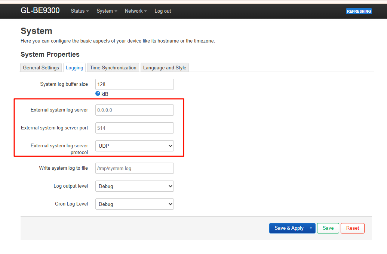Open the Save & Apply dropdown arrow
Viewport: 387px width, 254px height.
click(311, 228)
